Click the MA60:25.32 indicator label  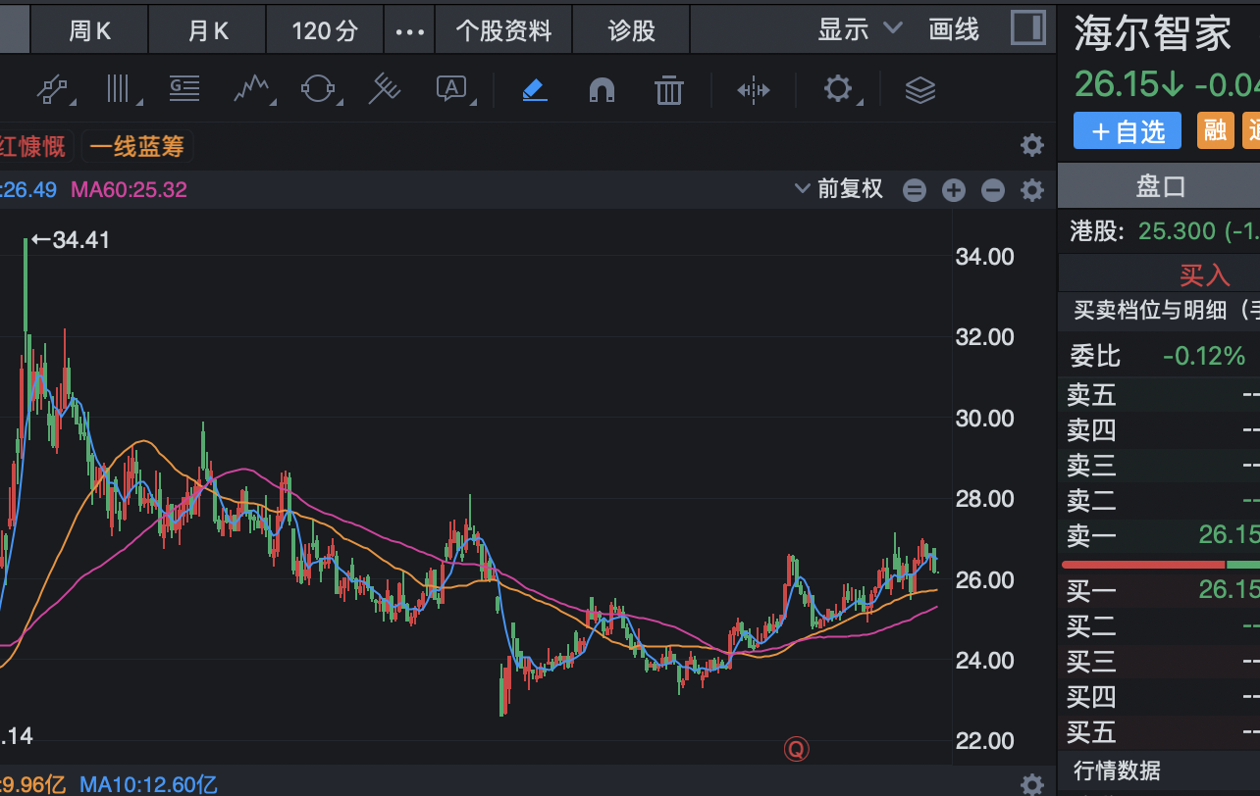click(129, 189)
